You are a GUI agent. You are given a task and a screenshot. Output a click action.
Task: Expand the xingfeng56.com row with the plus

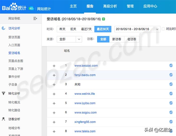pyautogui.click(x=54, y=122)
